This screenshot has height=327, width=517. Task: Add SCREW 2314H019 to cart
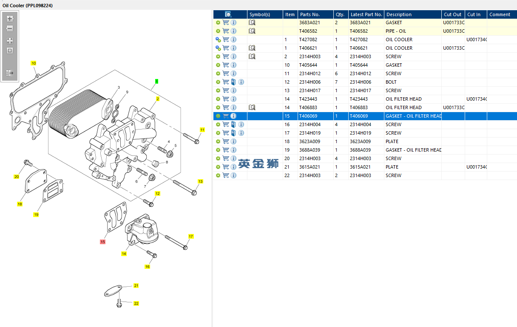[x=226, y=133]
